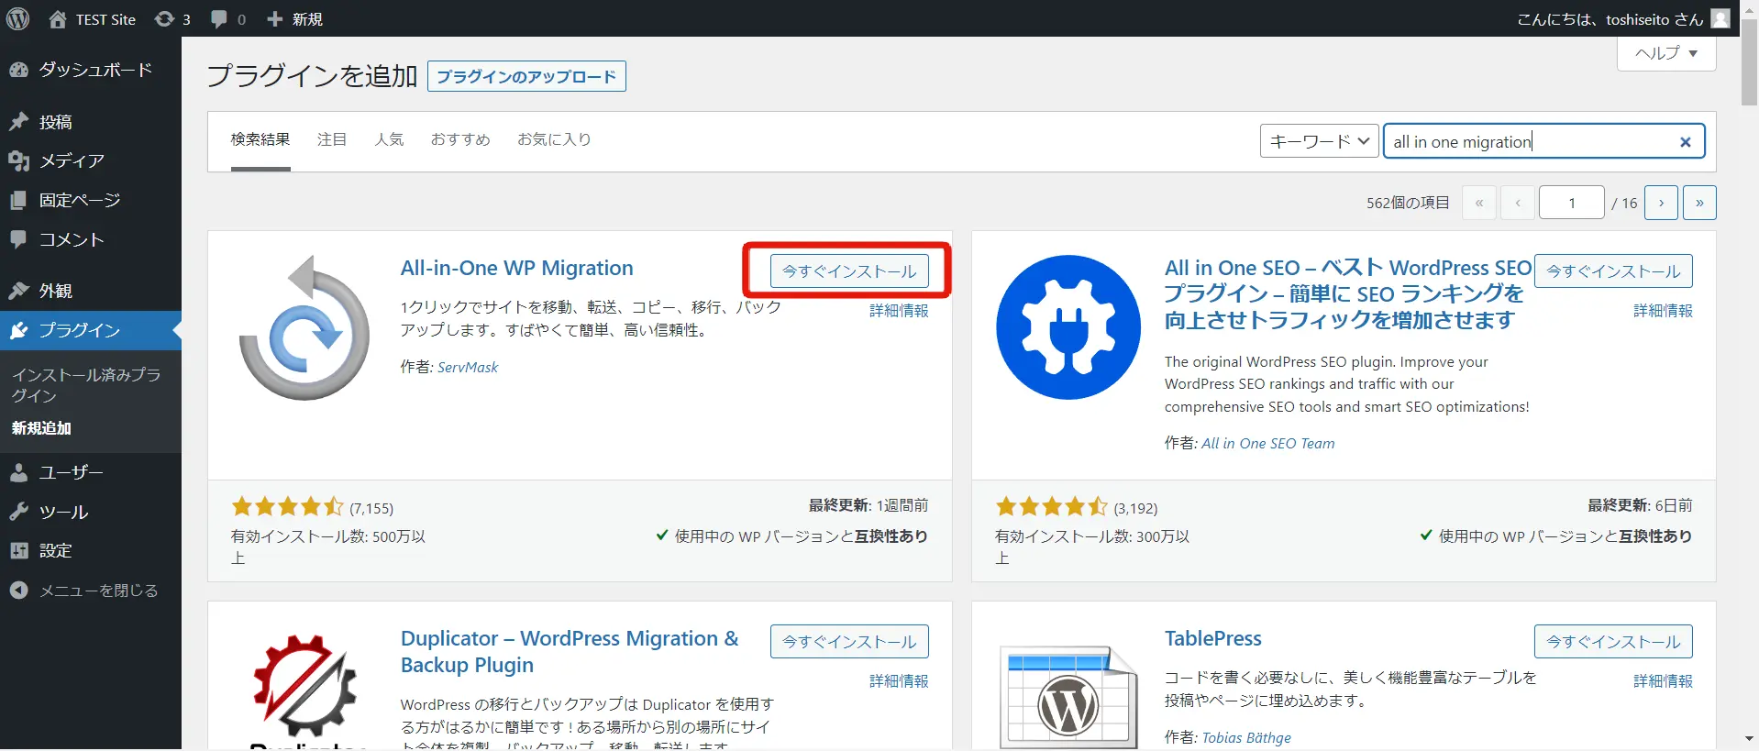Open 固定ページ in the sidebar
The width and height of the screenshot is (1759, 751).
[x=91, y=200]
